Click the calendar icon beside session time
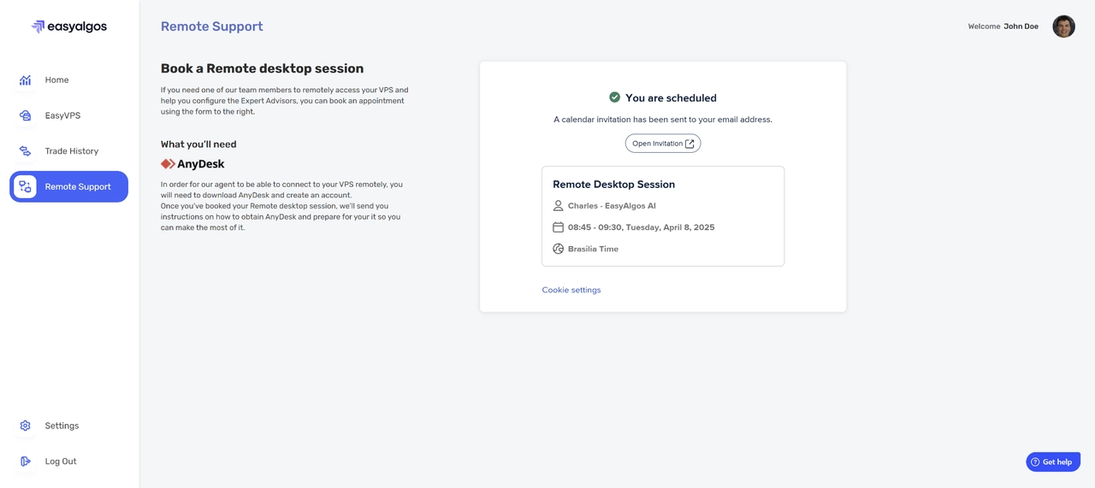This screenshot has height=488, width=1095. (x=558, y=227)
